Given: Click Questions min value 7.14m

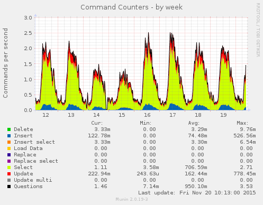Looking at the screenshot, I should coord(151,187).
